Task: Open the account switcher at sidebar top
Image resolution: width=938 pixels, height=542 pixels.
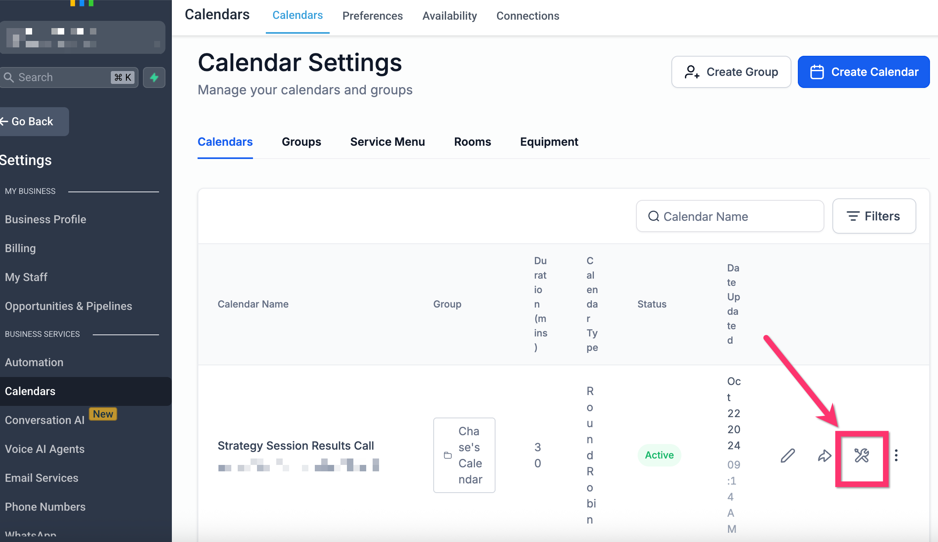Action: pyautogui.click(x=82, y=37)
